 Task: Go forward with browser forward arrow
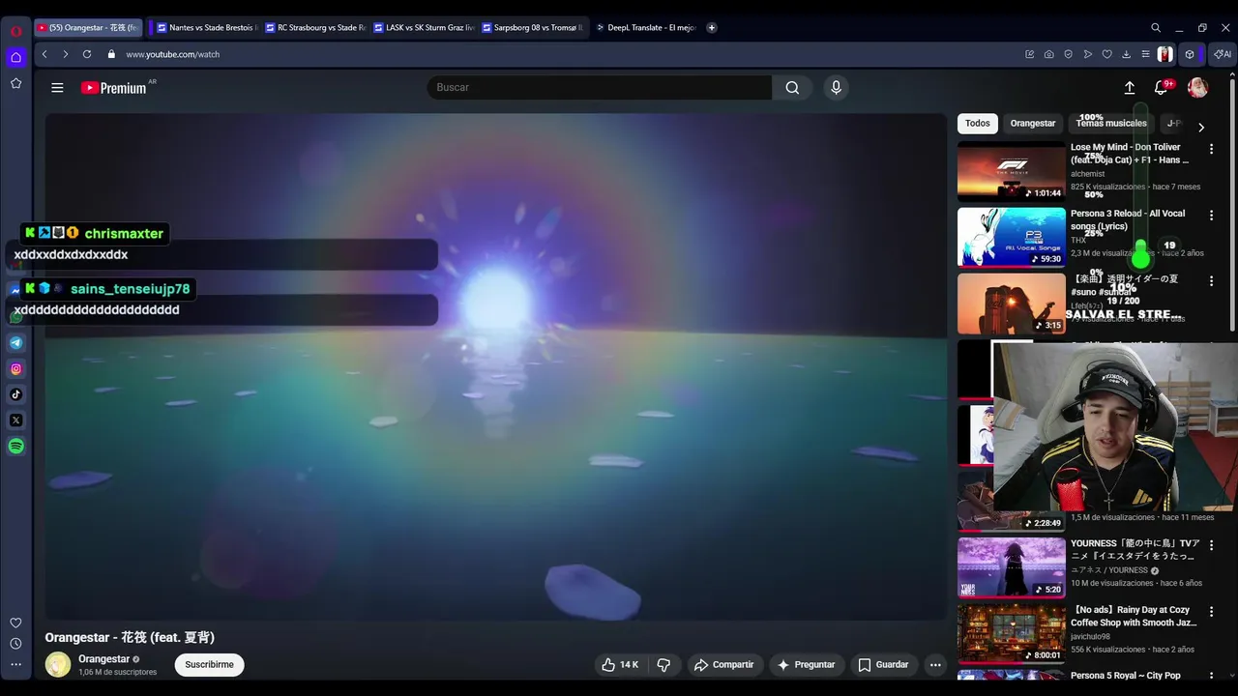pyautogui.click(x=66, y=54)
